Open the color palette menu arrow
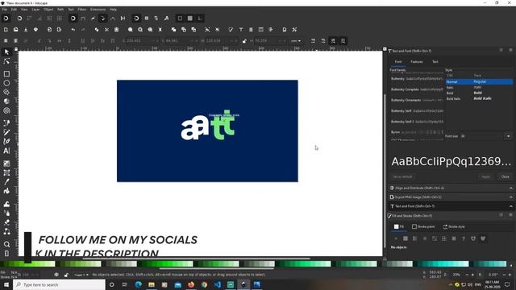This screenshot has width=516, height=290. pyautogui.click(x=510, y=265)
